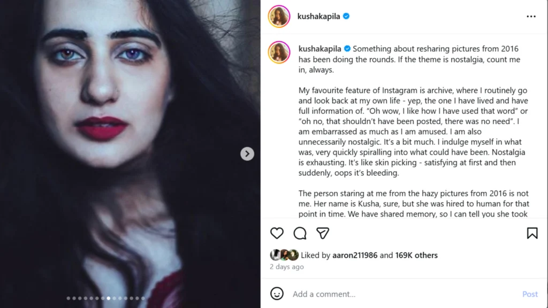The width and height of the screenshot is (548, 308).
Task: Save the post with the bookmark icon
Action: point(532,233)
